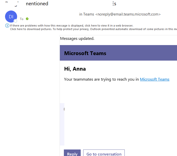Click the DI sender avatar

[11, 17]
